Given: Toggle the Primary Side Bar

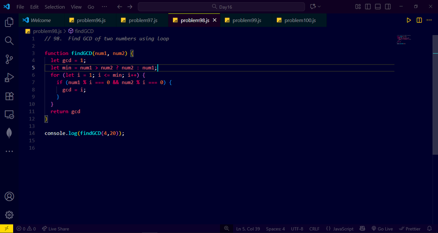Looking at the screenshot, I should [x=368, y=7].
